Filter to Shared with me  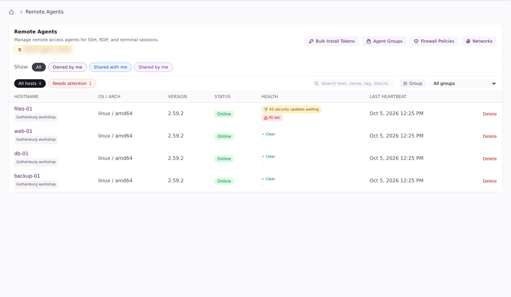110,67
